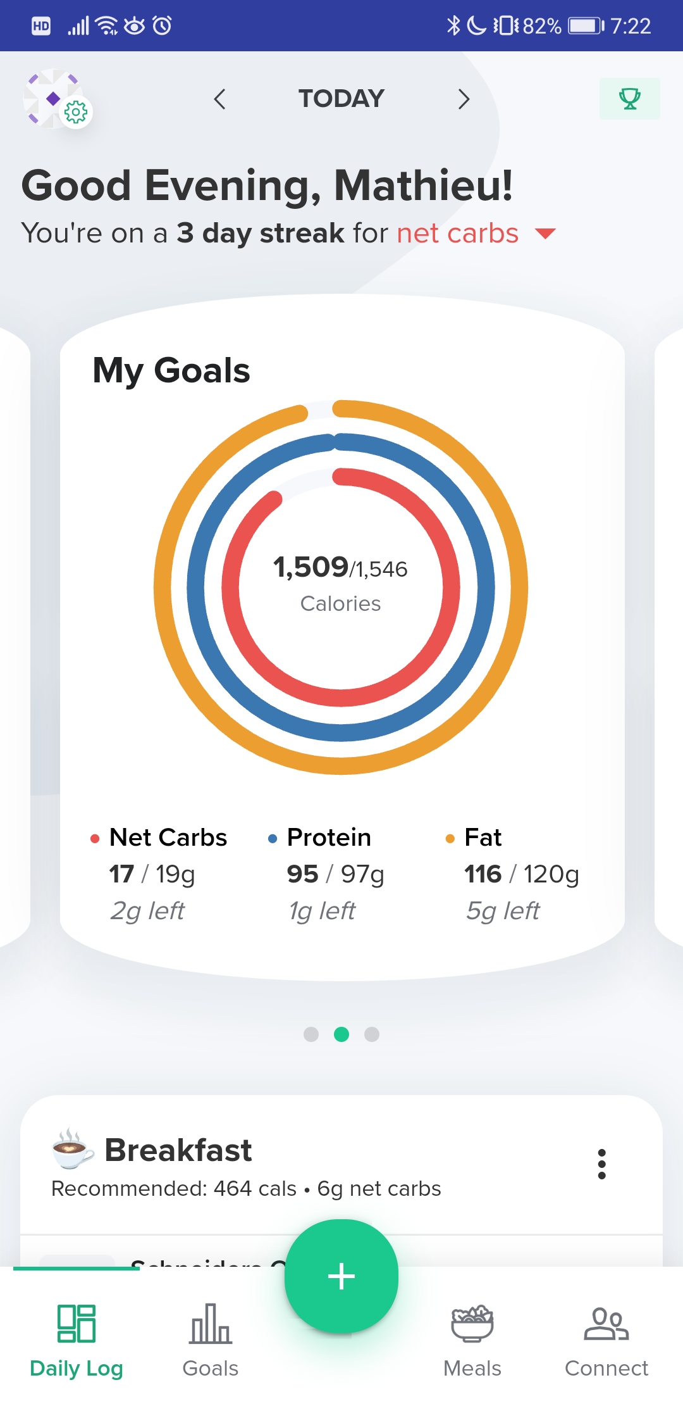The height and width of the screenshot is (1418, 683).
Task: Tap the profile avatar with settings gear
Action: pos(57,99)
